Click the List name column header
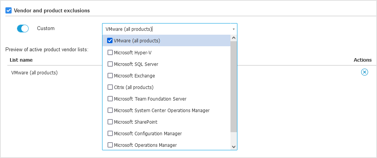The image size is (377, 158). (x=21, y=60)
